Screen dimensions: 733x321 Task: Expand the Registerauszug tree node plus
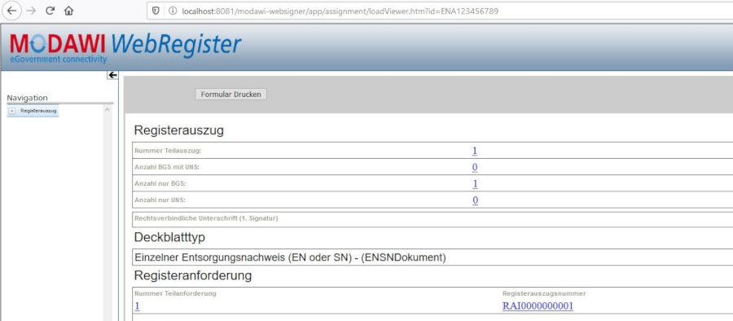pyautogui.click(x=12, y=111)
